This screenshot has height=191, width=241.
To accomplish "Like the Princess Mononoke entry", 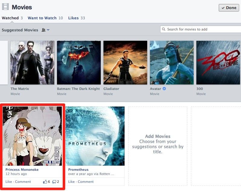I will pos(9,182).
